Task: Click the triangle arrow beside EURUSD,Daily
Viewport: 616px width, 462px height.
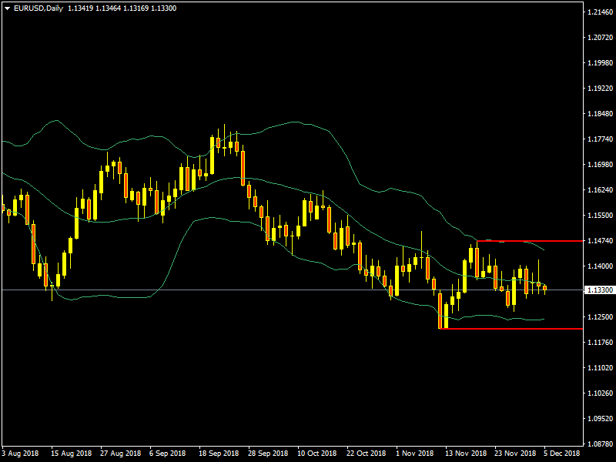Action: point(7,8)
